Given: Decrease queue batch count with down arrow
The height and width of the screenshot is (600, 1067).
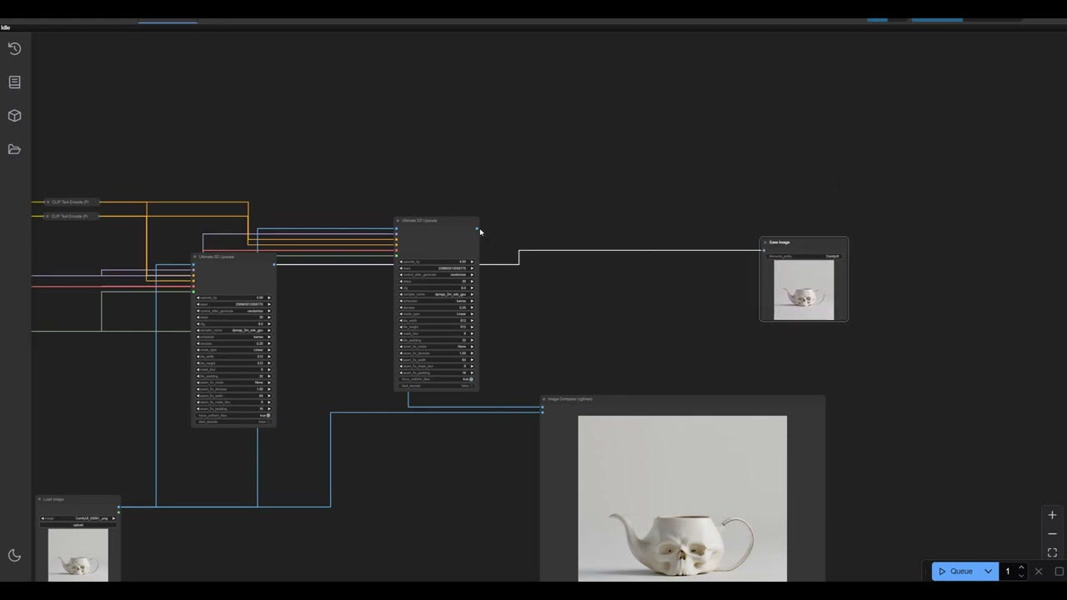Looking at the screenshot, I should click(x=1021, y=576).
